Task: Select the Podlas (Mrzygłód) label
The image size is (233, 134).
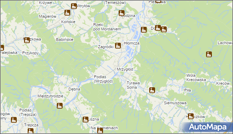Action: pos(103,79)
